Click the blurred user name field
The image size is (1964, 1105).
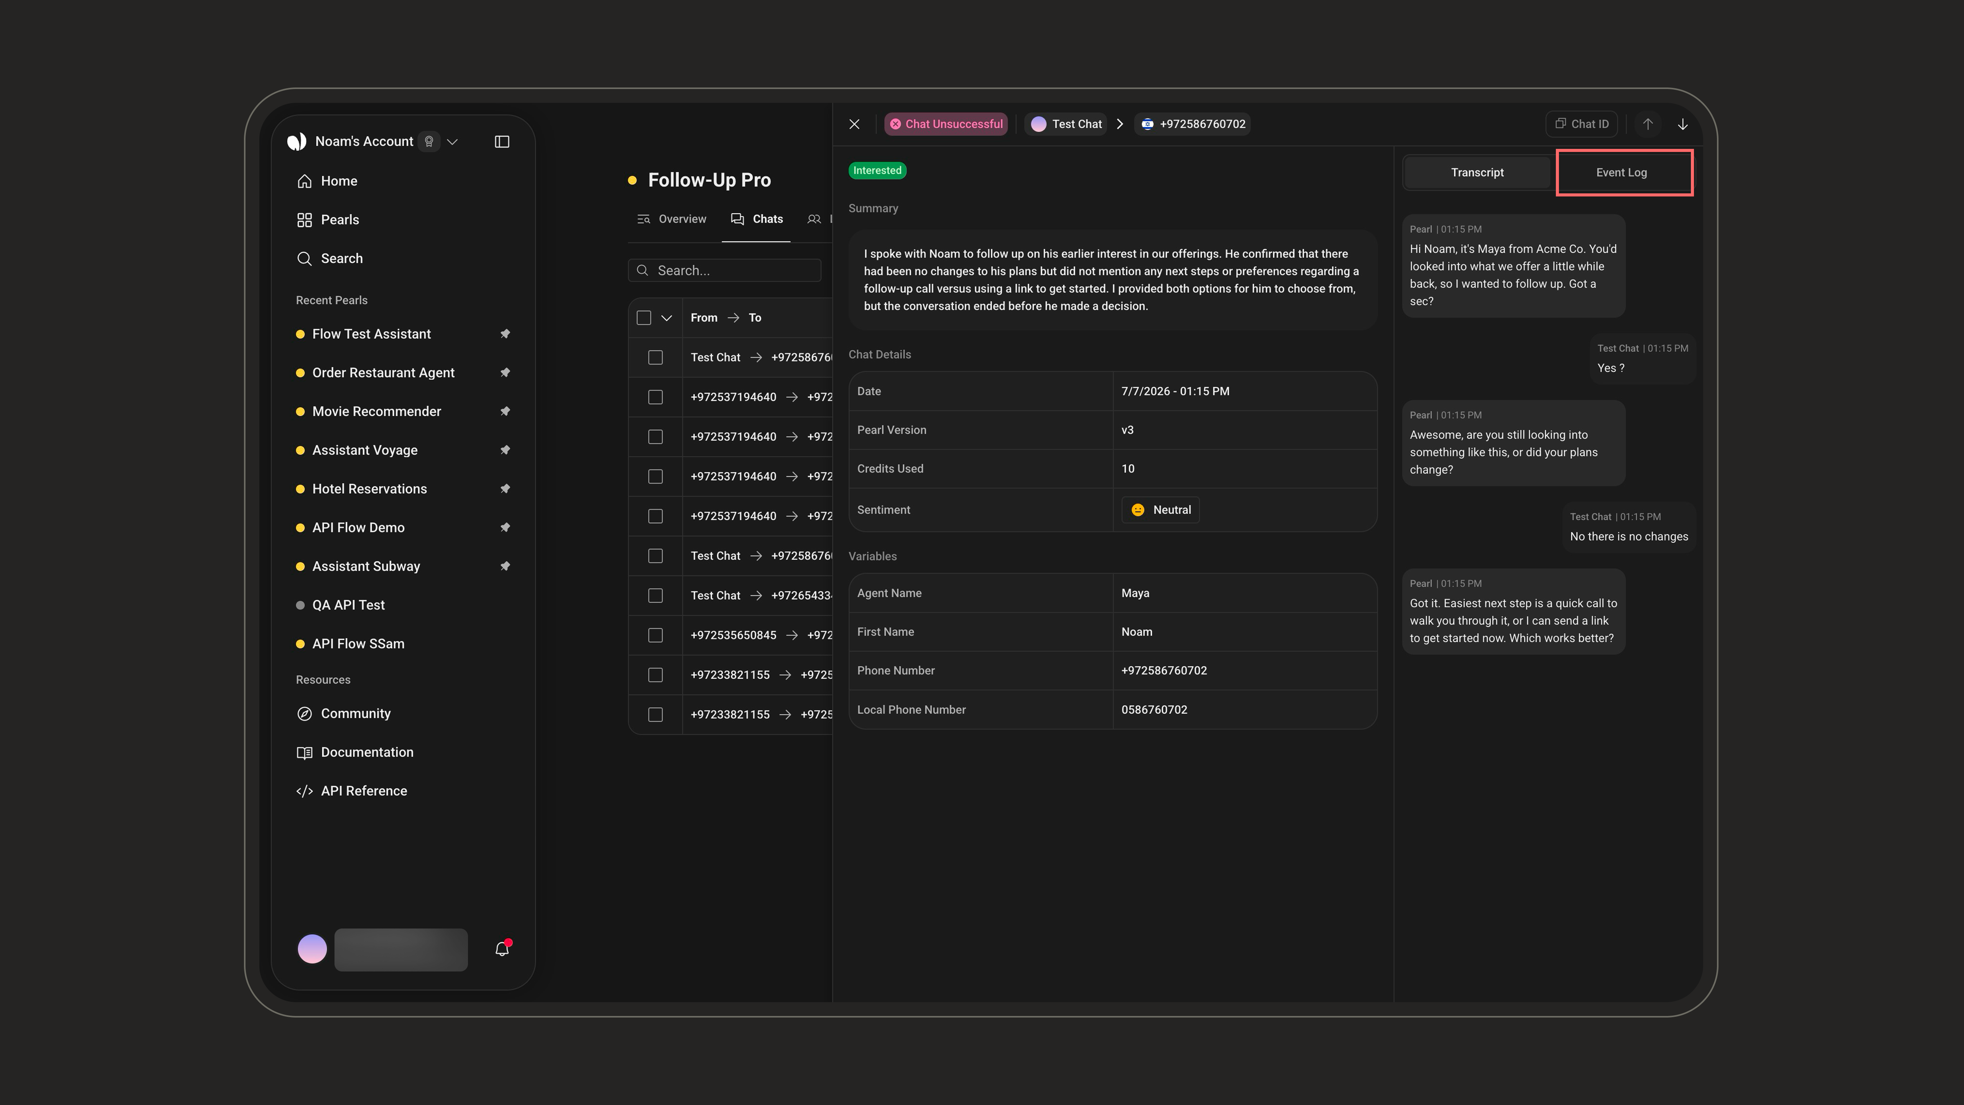[x=401, y=950]
